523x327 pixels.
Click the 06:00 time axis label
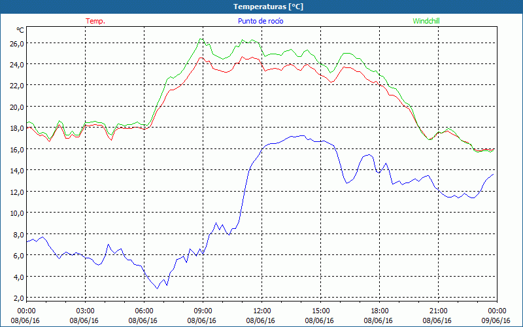[144, 311]
